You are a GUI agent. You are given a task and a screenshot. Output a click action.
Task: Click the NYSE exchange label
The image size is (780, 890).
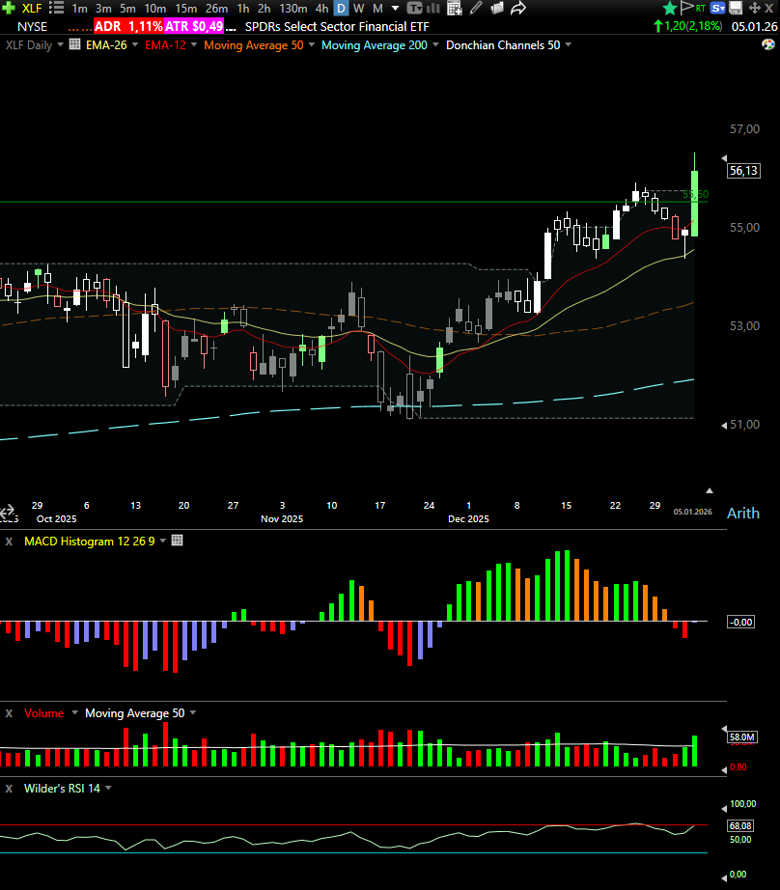[x=33, y=27]
